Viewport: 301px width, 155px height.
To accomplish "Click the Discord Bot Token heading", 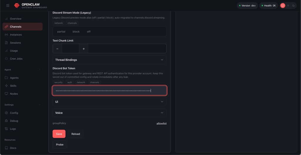I will (x=64, y=68).
